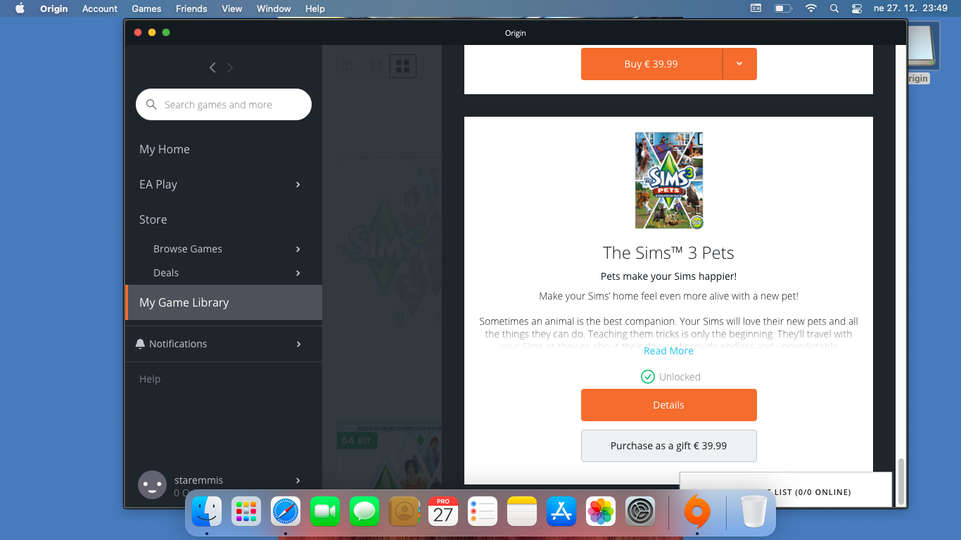
Task: Open the Games menu in the menu bar
Action: point(146,8)
